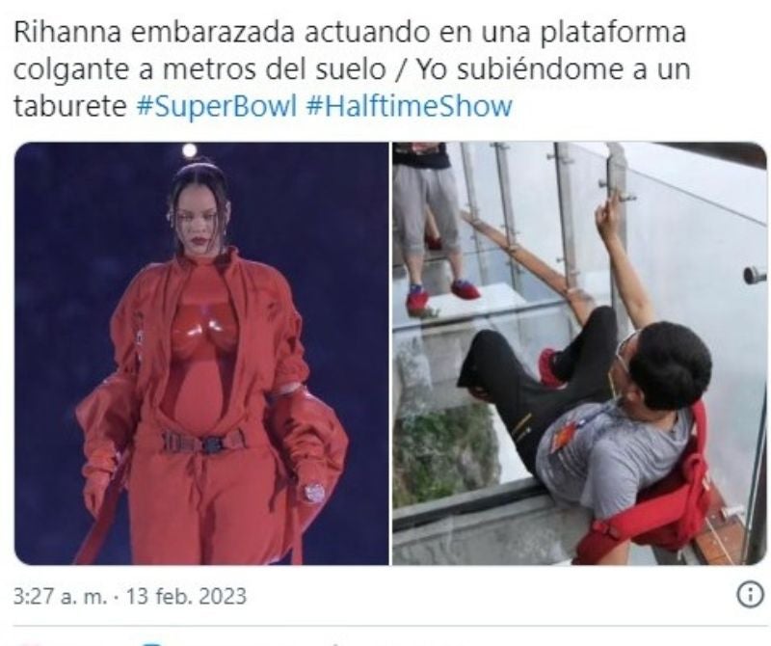Screen dimensions: 771x646
Task: Click the word 'Rihanna' in the tweet text
Action: click(x=67, y=32)
